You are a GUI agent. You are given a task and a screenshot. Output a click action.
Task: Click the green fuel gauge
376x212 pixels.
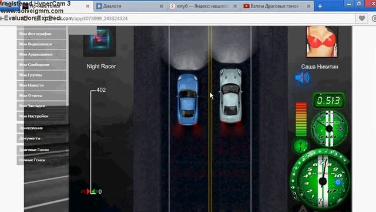pos(329,128)
